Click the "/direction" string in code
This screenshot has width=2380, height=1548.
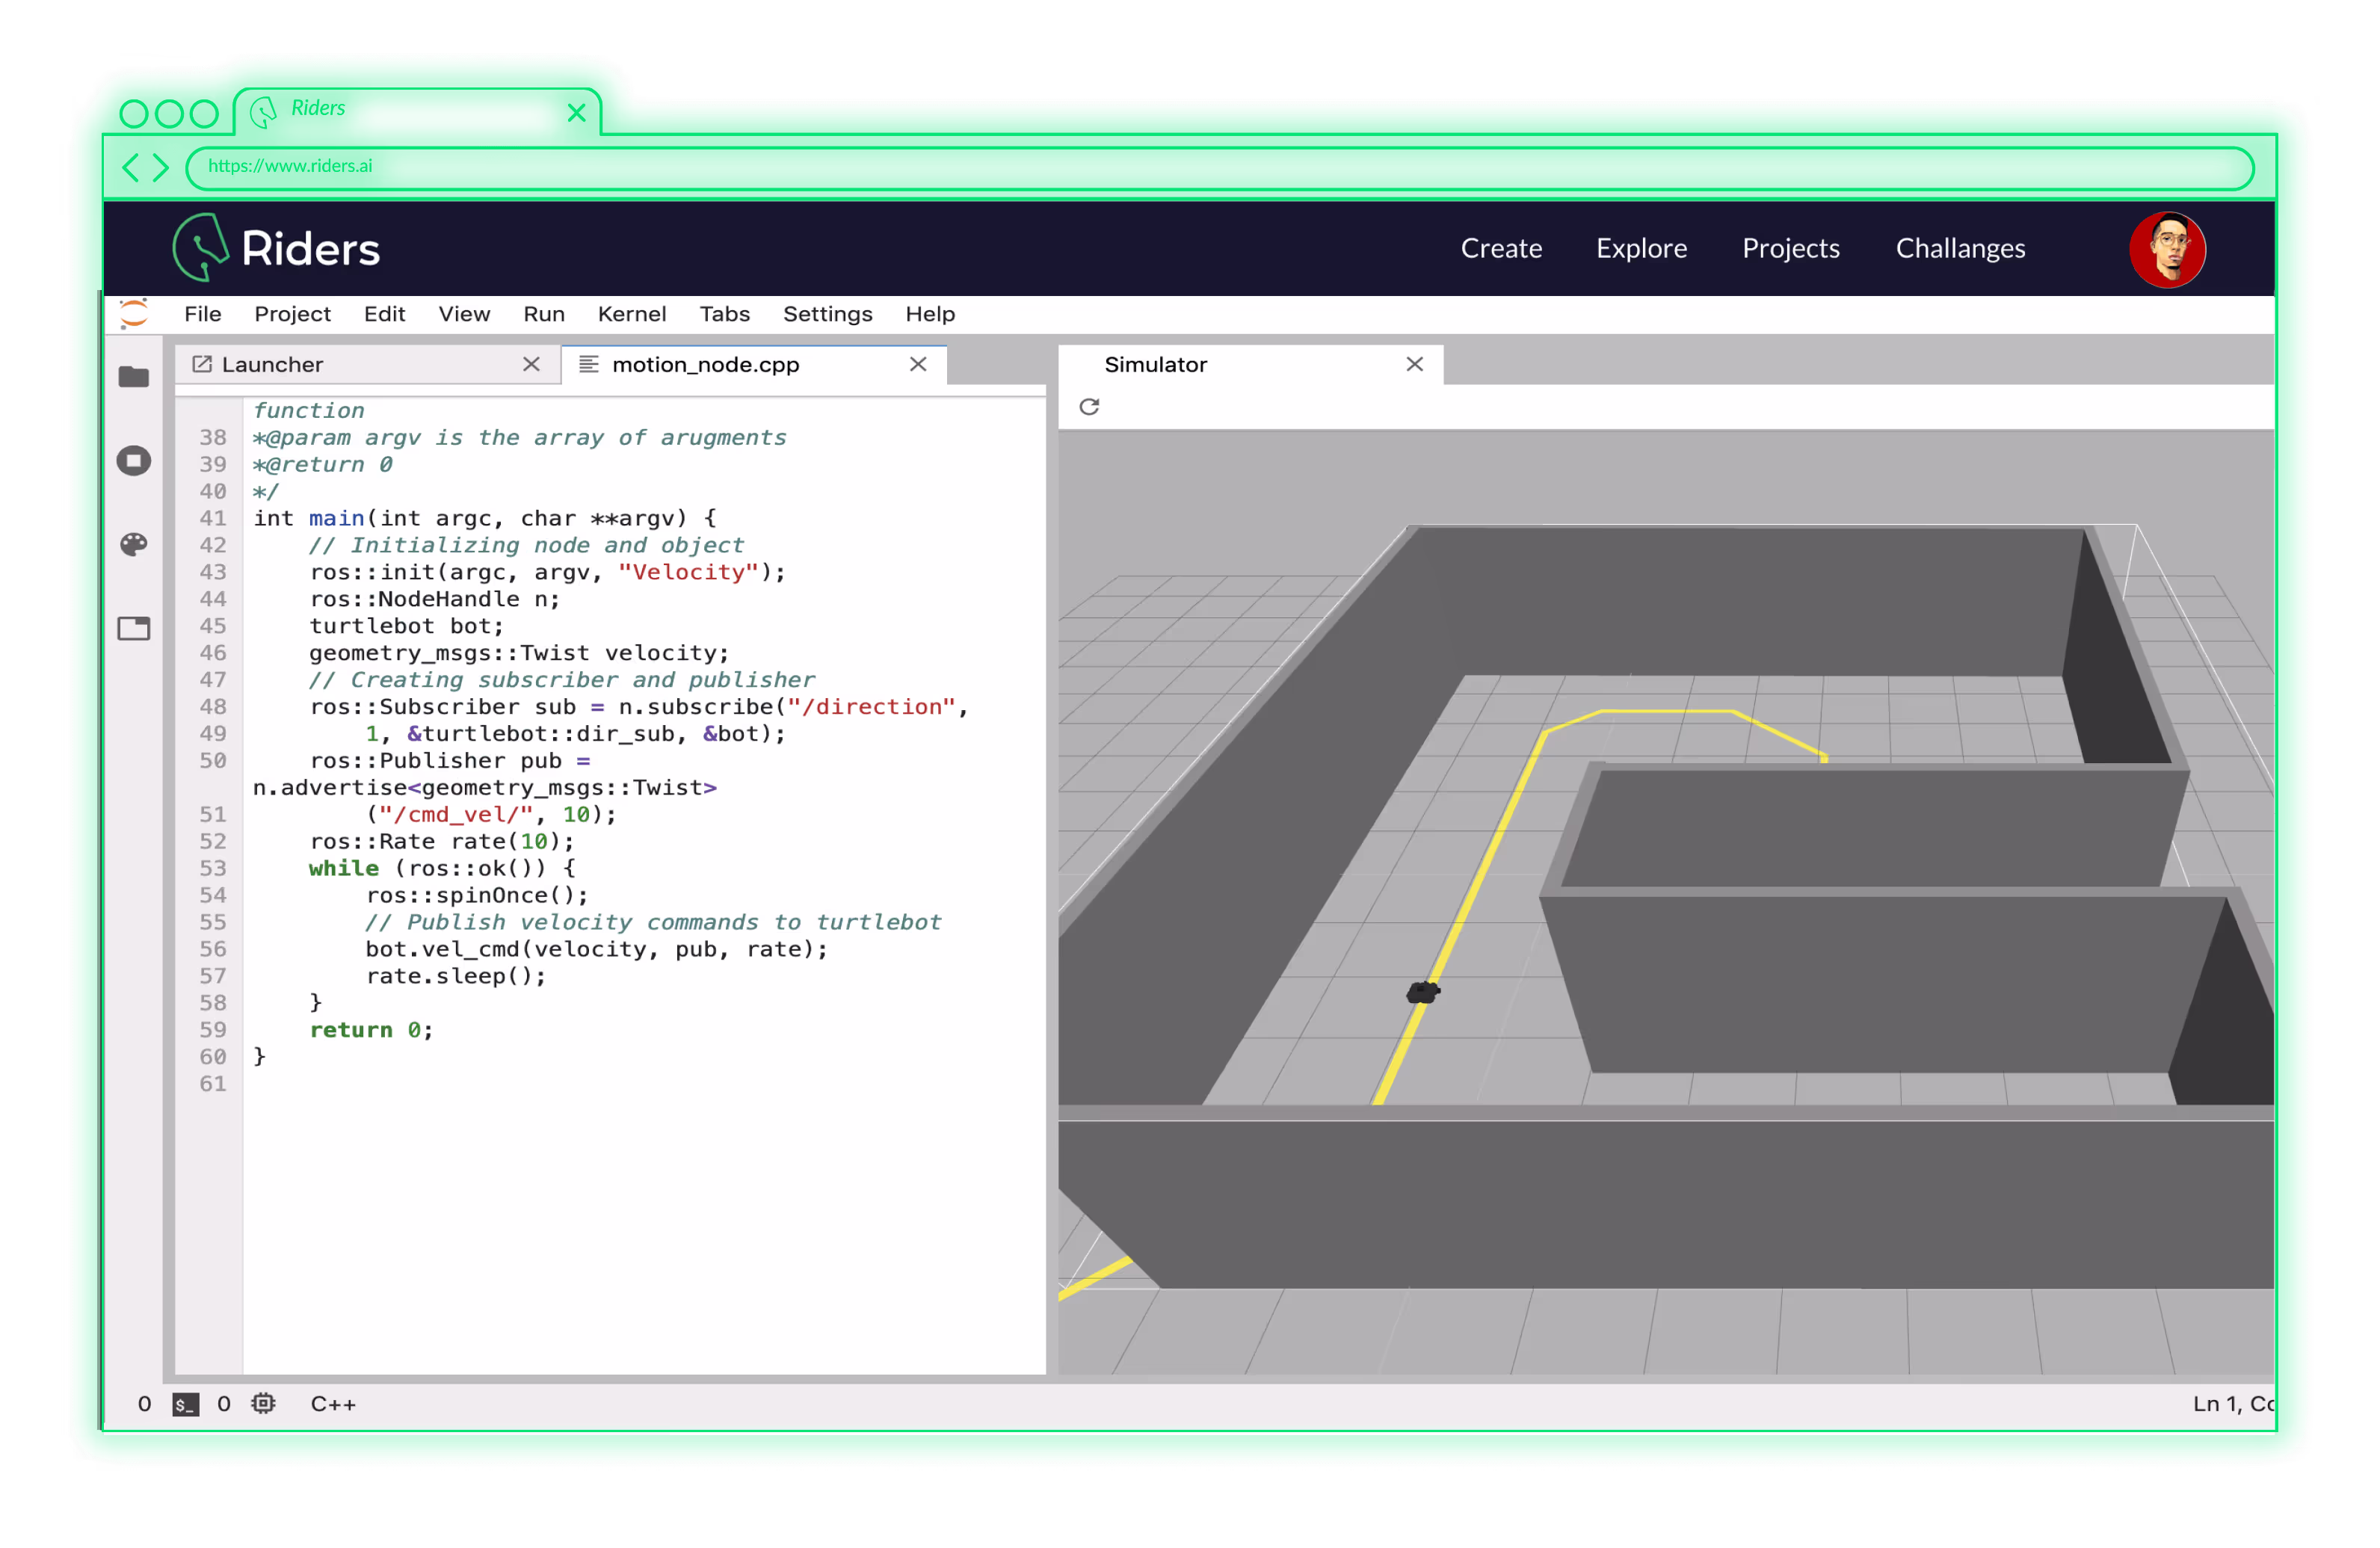pos(871,706)
